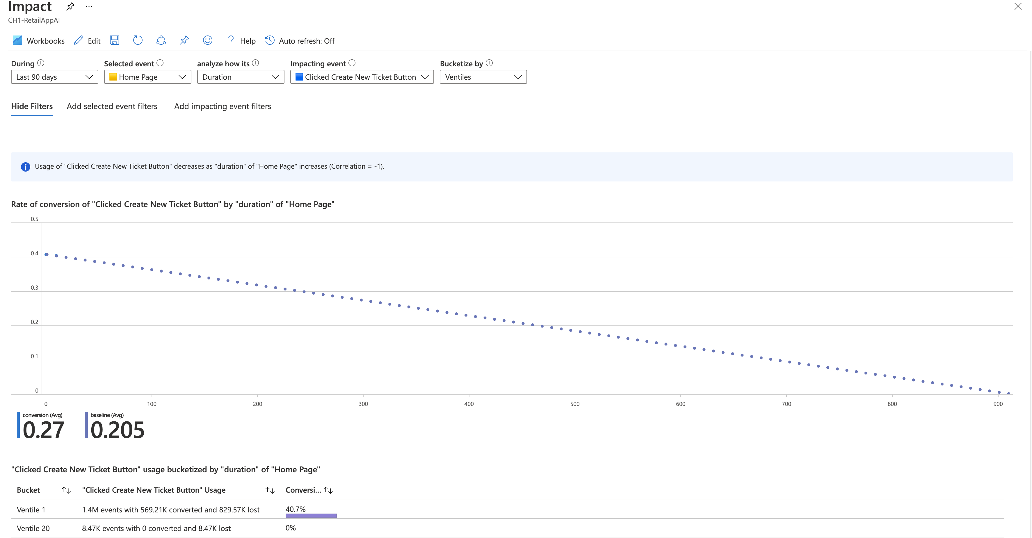The height and width of the screenshot is (538, 1032).
Task: Click the Save floppy disk icon
Action: point(115,40)
